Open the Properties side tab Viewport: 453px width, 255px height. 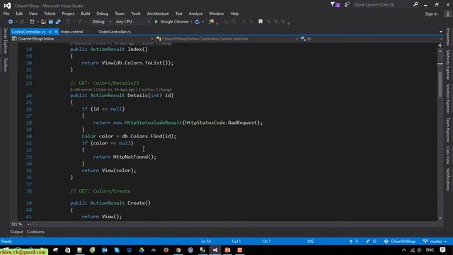[x=448, y=37]
